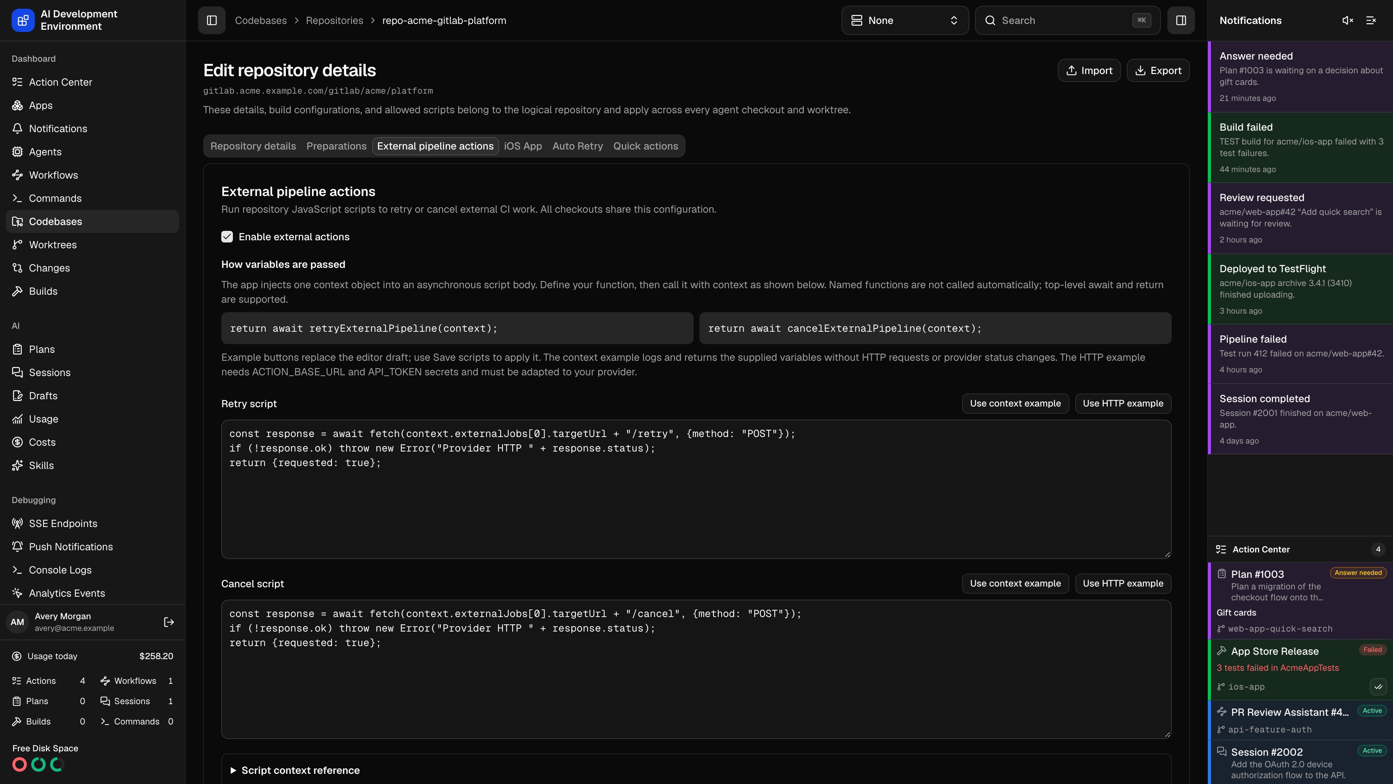Open Worktrees in the sidebar

pyautogui.click(x=93, y=245)
